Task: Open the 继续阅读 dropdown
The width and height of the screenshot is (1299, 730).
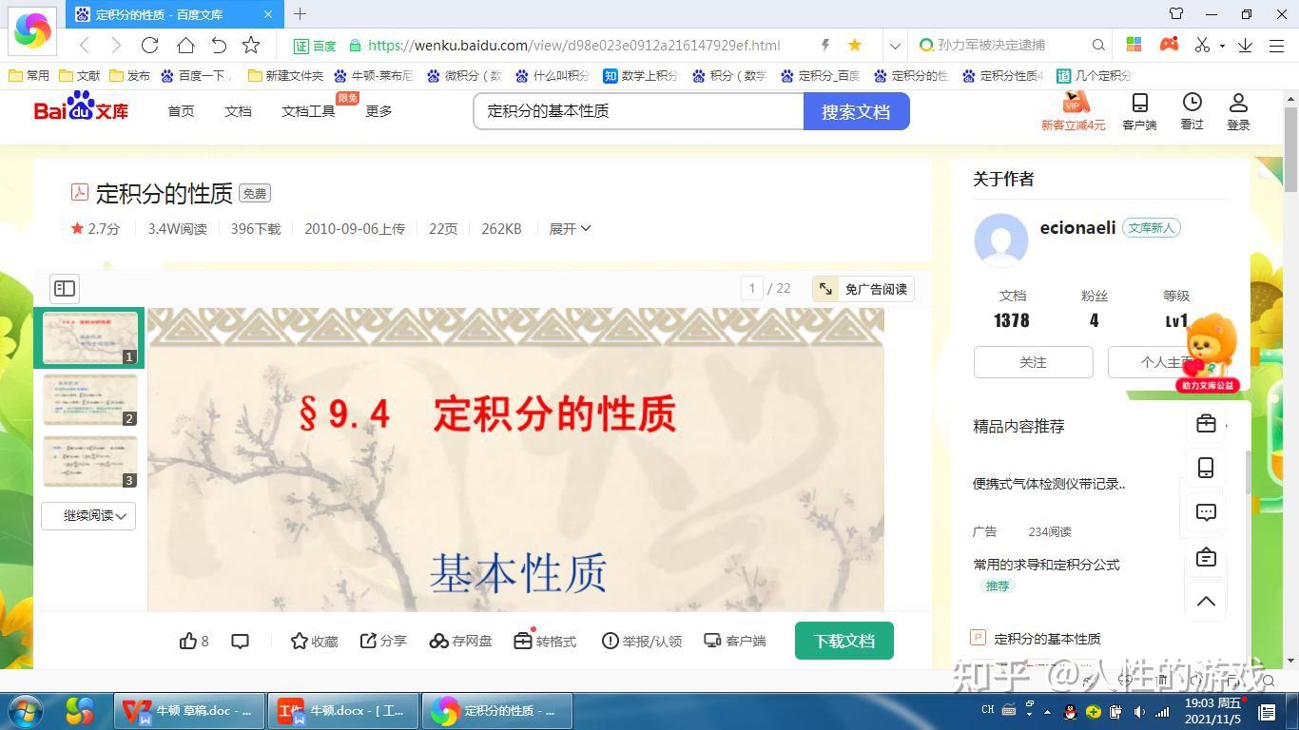Action: pyautogui.click(x=87, y=515)
